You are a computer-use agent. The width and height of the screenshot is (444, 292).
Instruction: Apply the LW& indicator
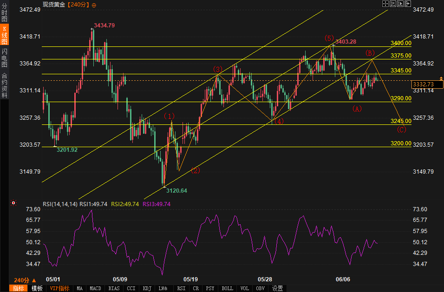[163, 288]
